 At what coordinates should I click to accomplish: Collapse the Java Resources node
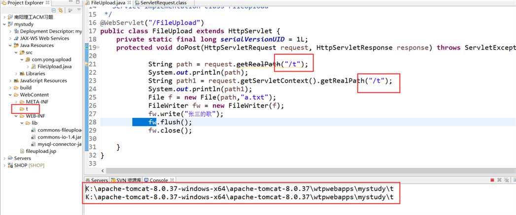[10, 45]
